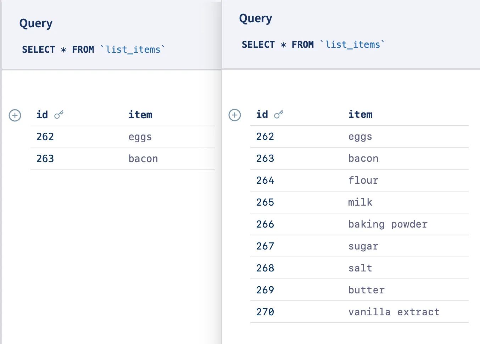Click the key icon beside left id column

tap(59, 115)
